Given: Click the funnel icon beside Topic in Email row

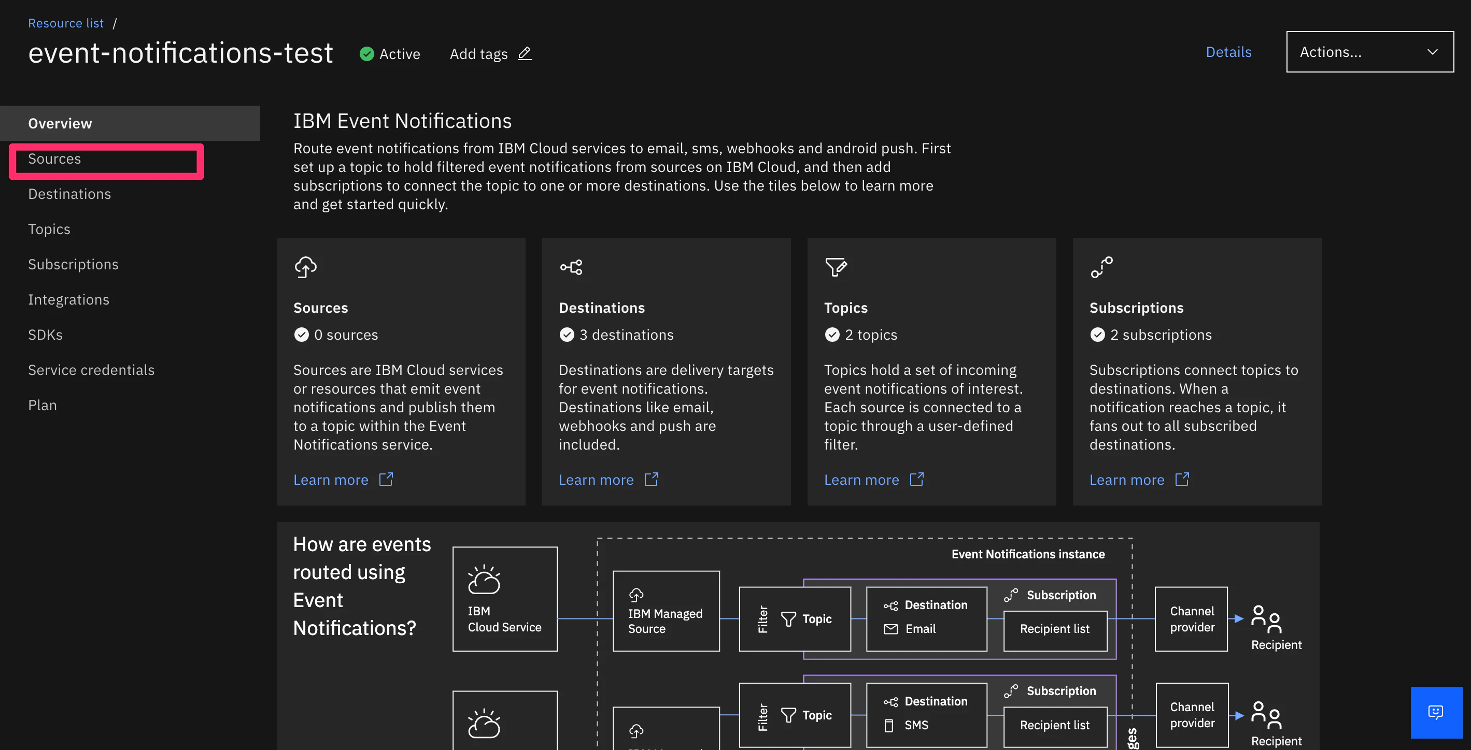Looking at the screenshot, I should [x=788, y=619].
